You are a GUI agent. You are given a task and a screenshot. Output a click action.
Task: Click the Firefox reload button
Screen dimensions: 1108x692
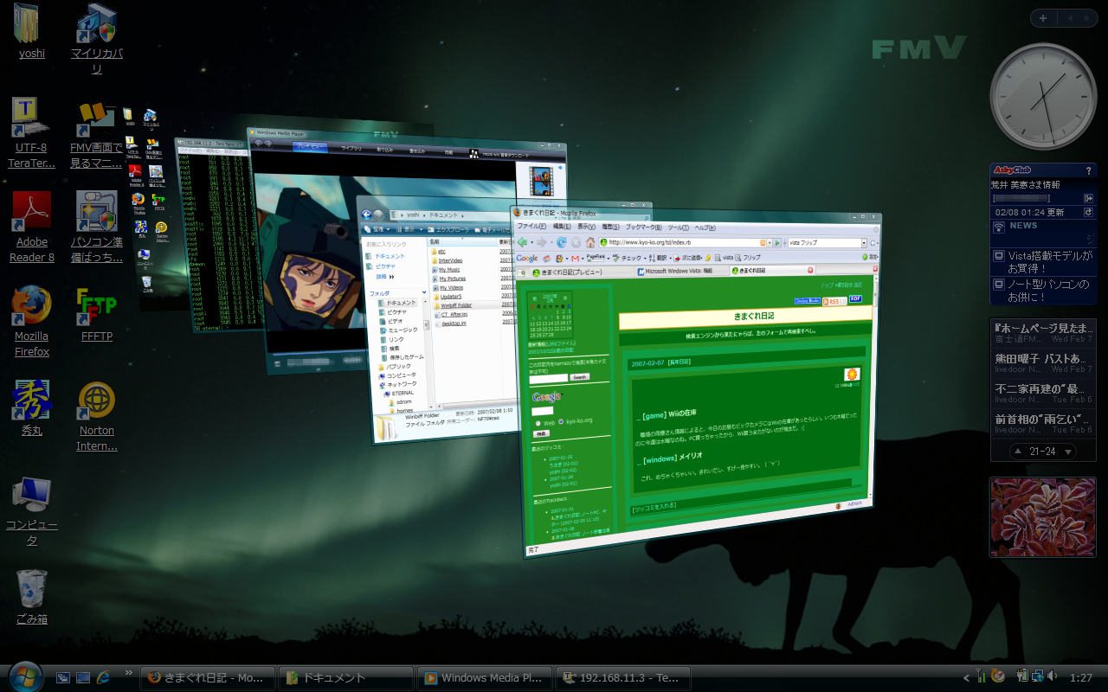click(561, 242)
